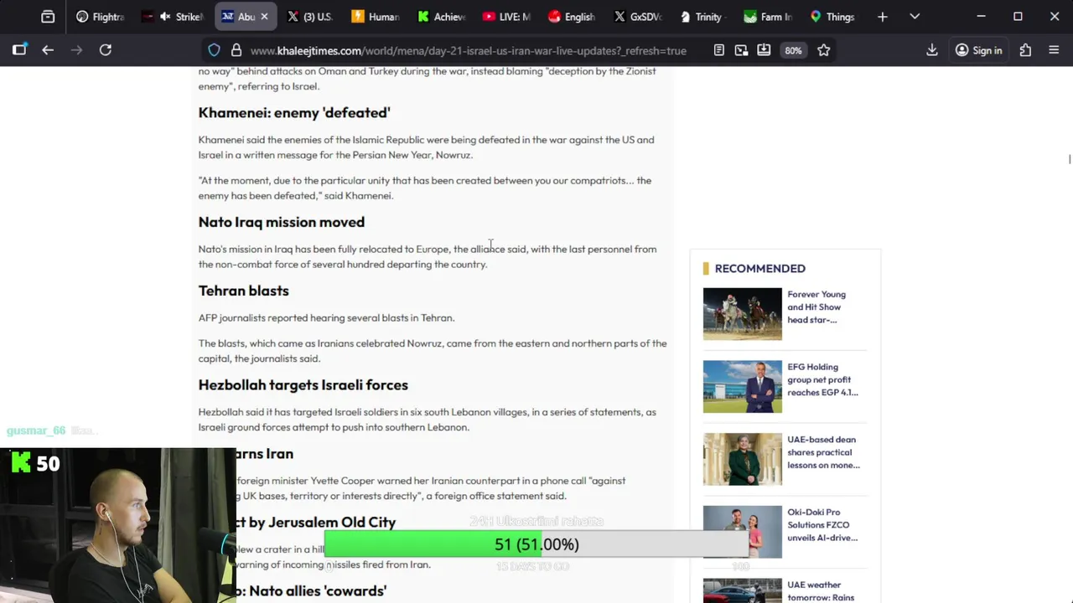Go forward to the next page

(77, 50)
